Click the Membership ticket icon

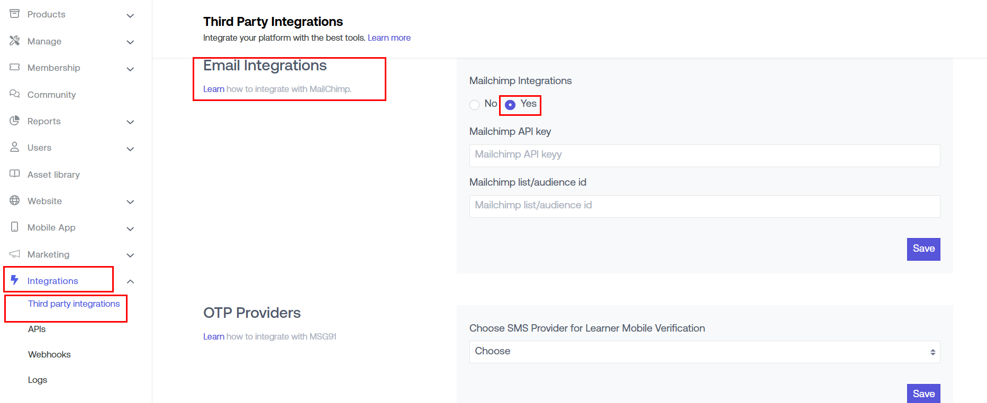[14, 67]
